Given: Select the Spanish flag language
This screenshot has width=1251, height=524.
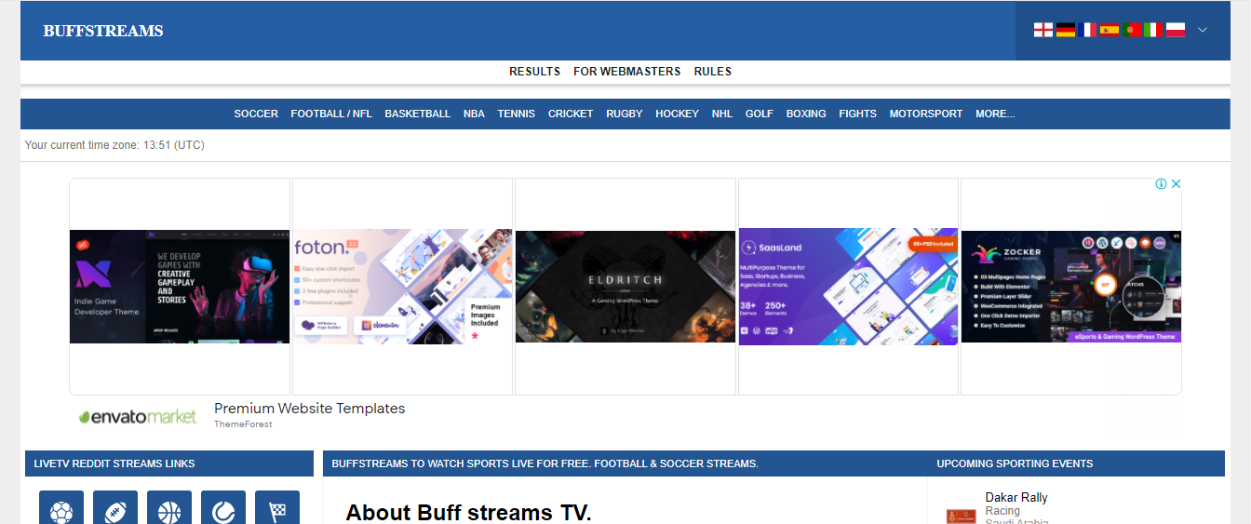Looking at the screenshot, I should [1110, 30].
